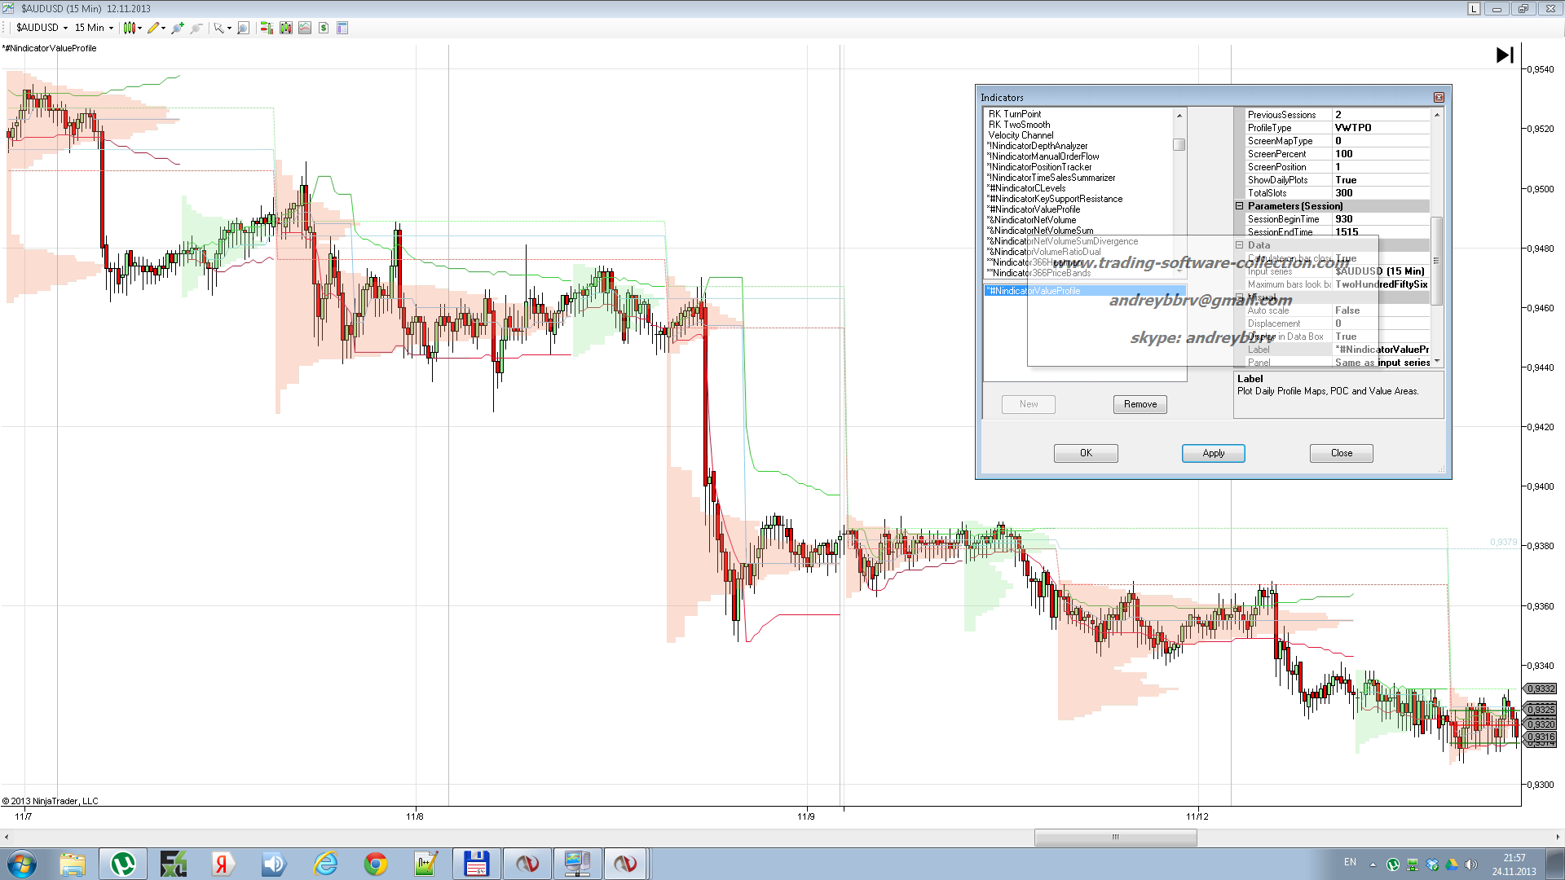Select #NindicatorKeySupportResistance in indicator list
Image resolution: width=1565 pixels, height=880 pixels.
1056,199
